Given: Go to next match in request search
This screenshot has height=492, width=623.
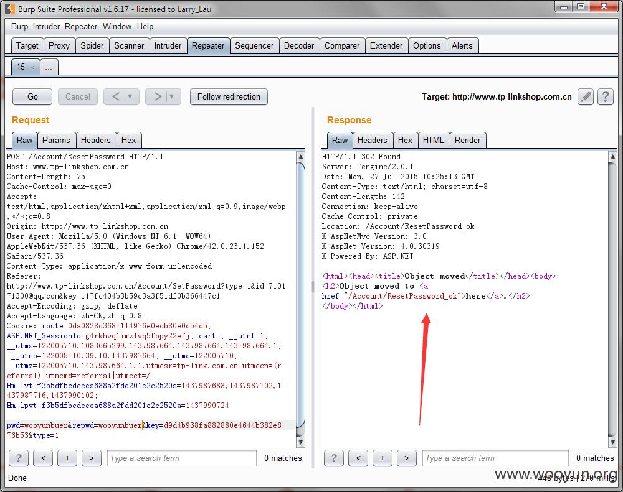Looking at the screenshot, I should (x=92, y=458).
